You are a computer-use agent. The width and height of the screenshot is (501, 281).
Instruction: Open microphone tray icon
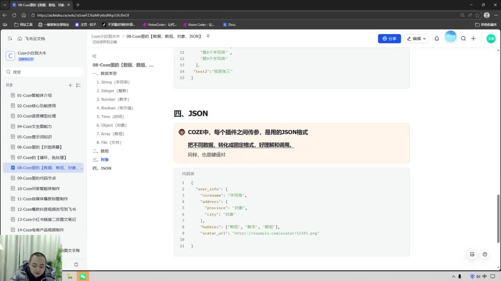click(460, 276)
